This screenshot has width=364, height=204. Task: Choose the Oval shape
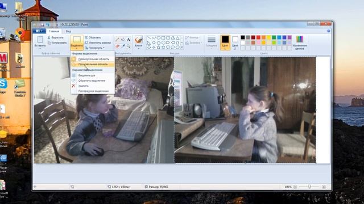tap(159, 38)
